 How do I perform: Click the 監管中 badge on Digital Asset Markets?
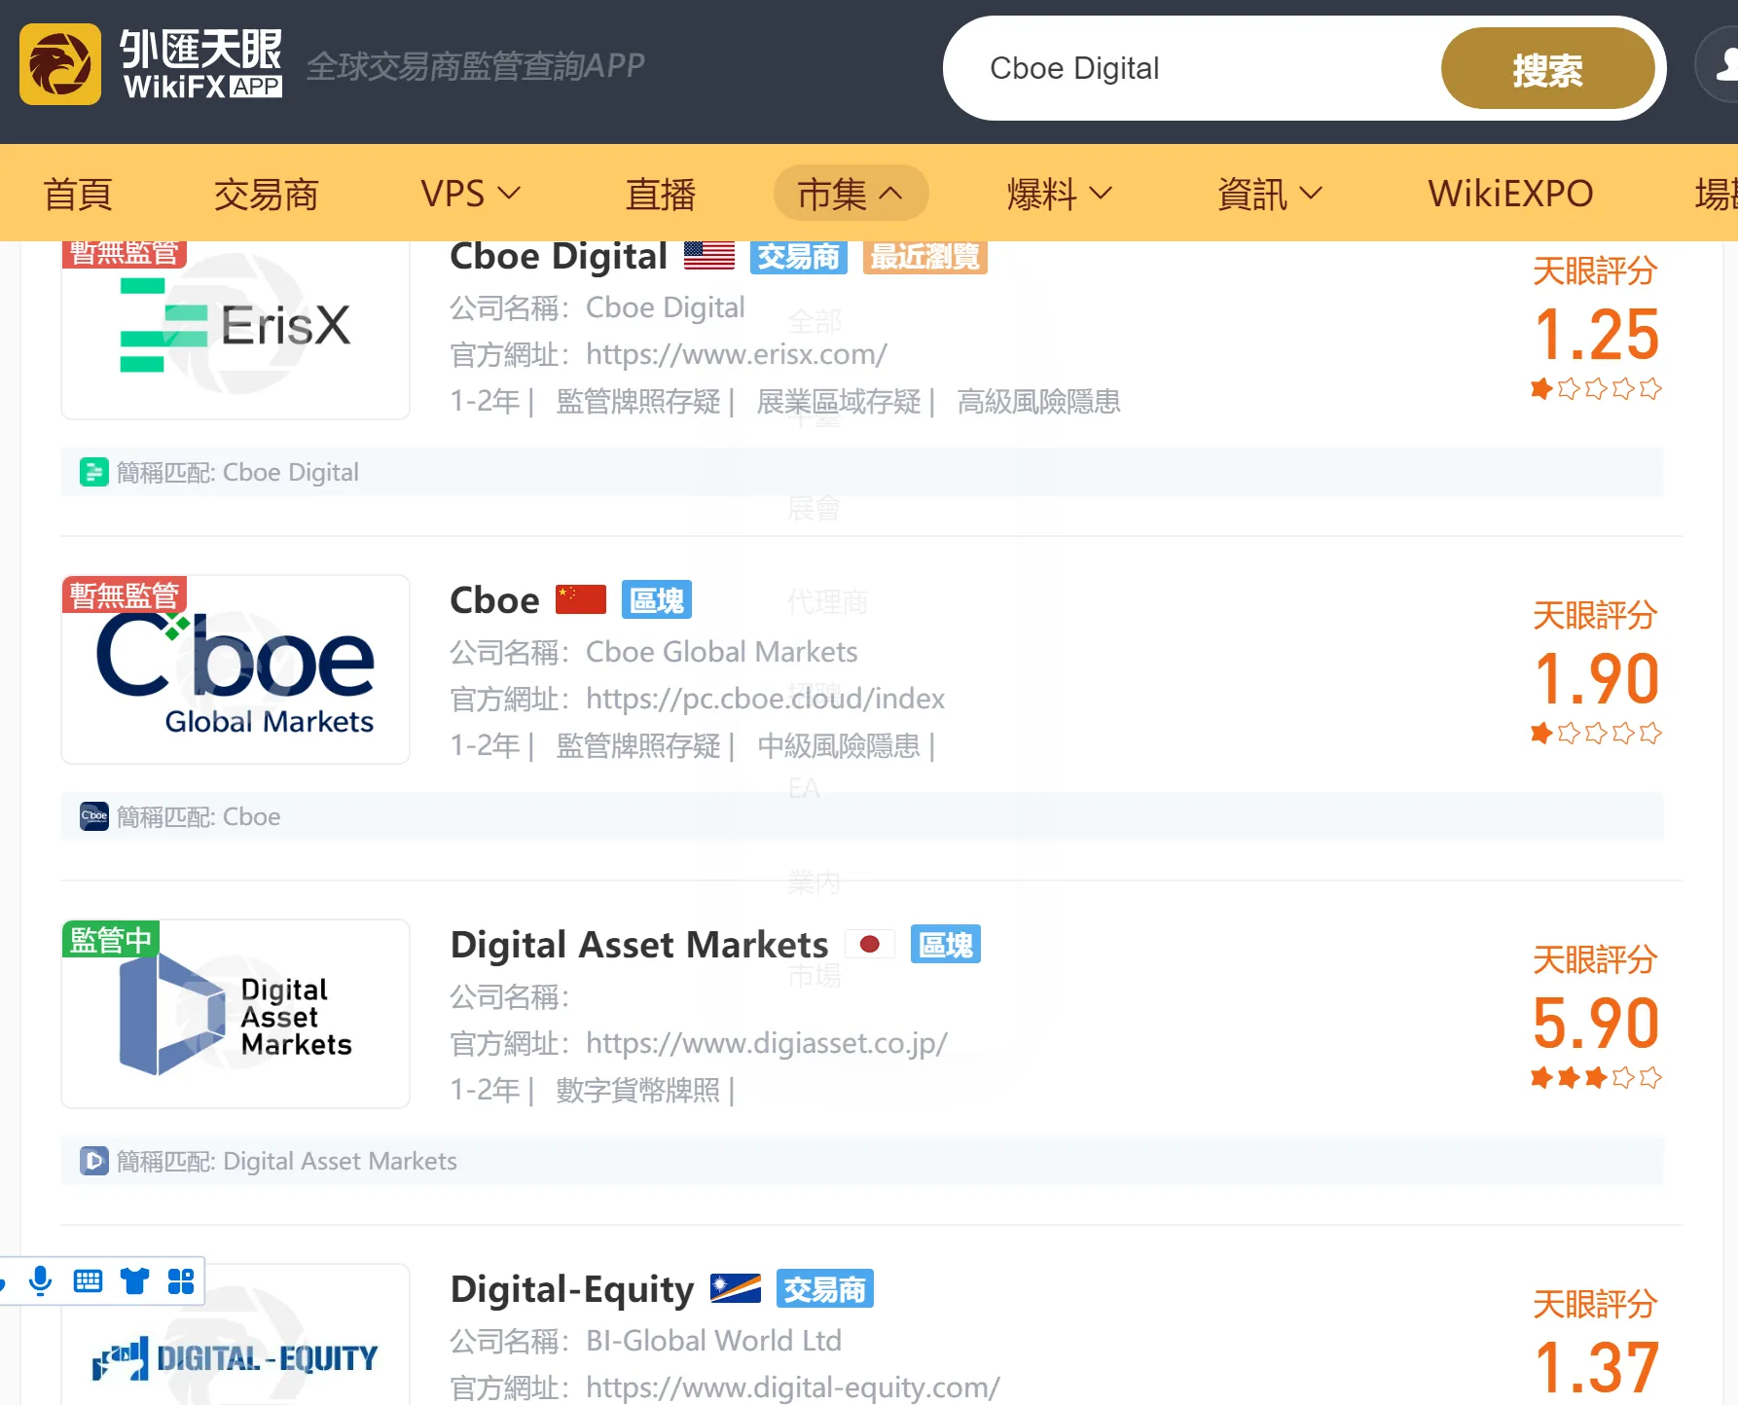coord(111,939)
